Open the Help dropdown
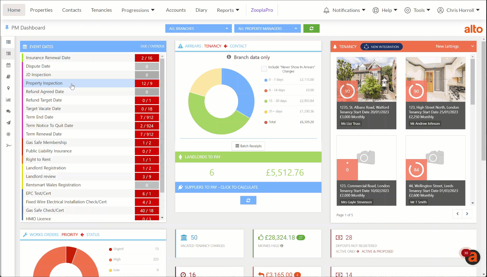487x277 pixels. pos(385,10)
